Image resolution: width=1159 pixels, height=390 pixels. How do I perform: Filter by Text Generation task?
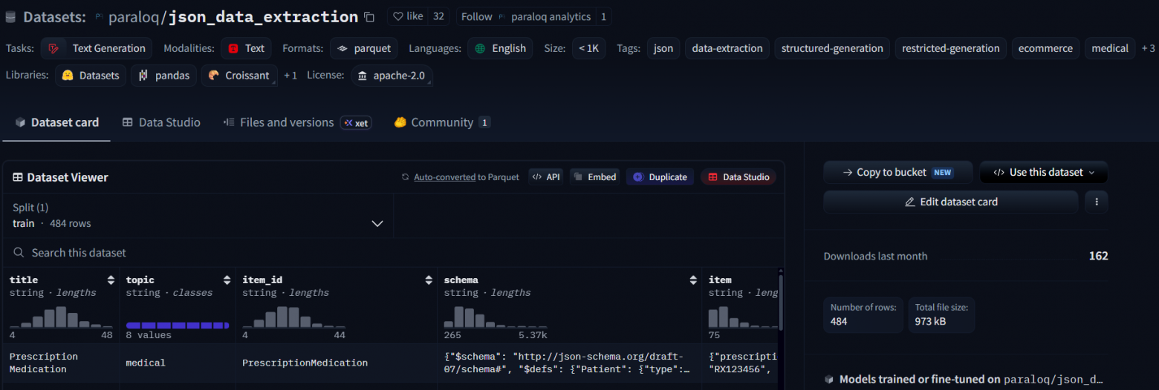(97, 48)
